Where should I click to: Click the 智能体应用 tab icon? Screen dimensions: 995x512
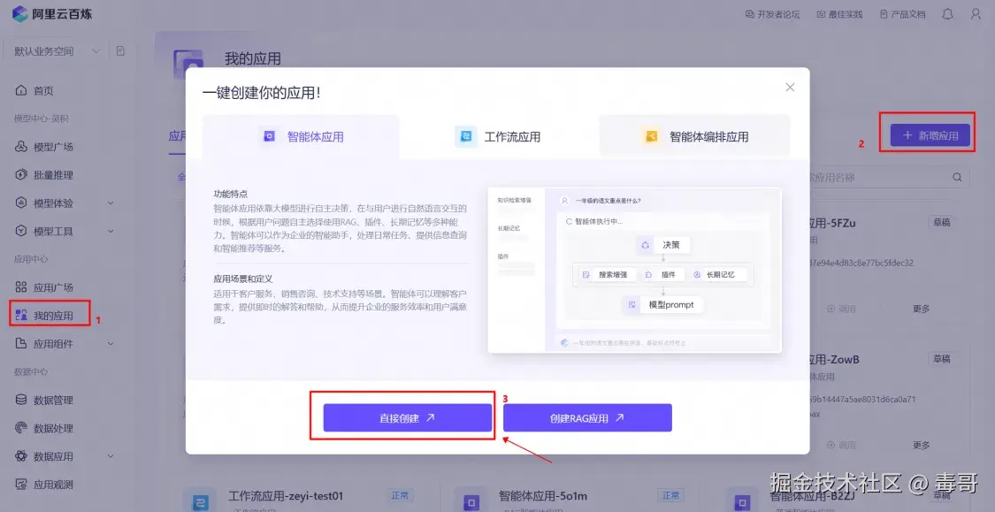click(269, 136)
